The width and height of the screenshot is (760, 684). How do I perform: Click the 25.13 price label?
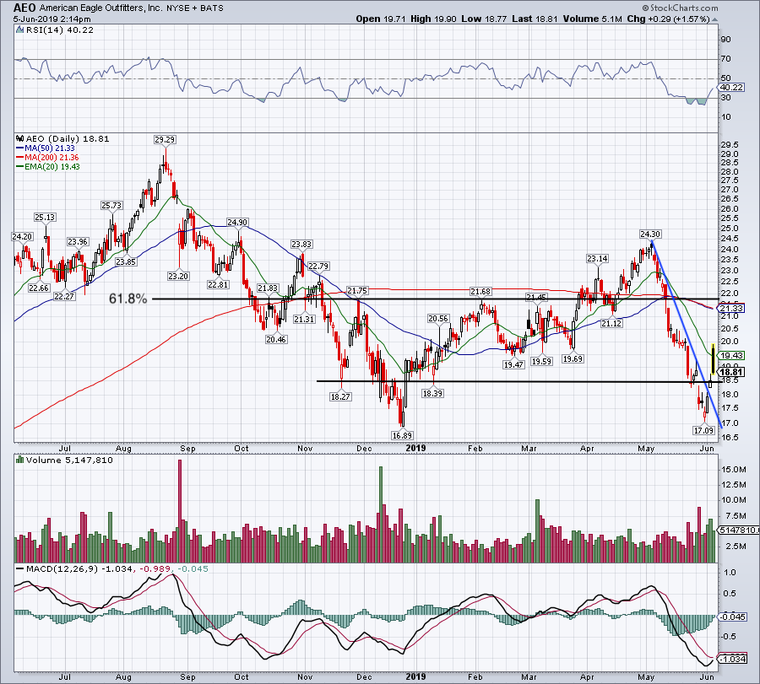45,218
